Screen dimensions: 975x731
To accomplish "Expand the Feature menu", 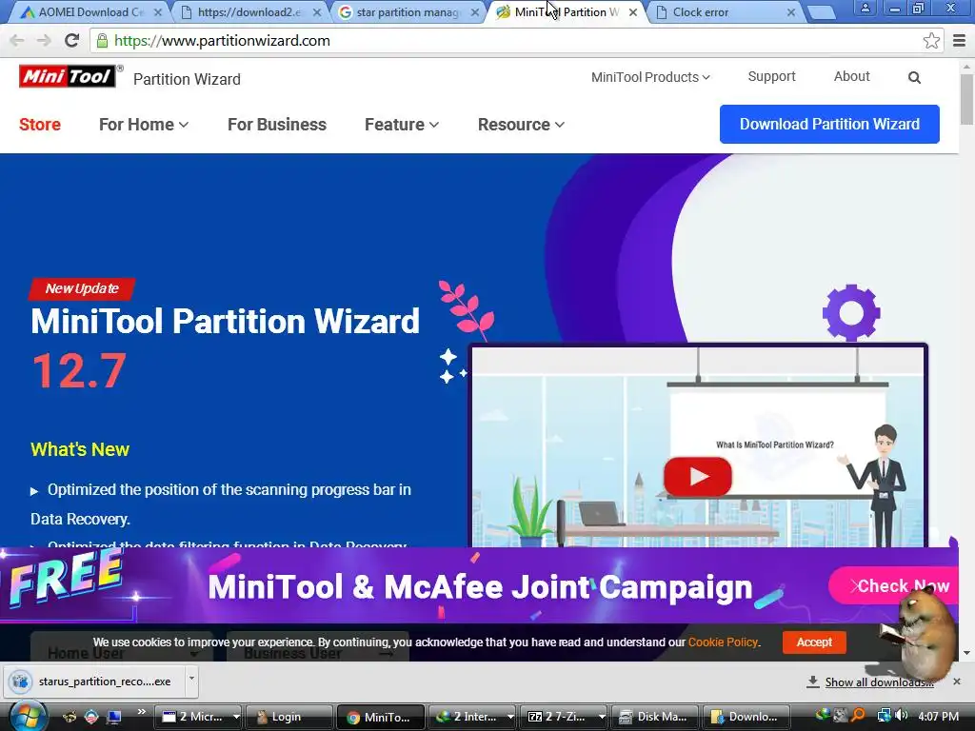I will point(402,125).
